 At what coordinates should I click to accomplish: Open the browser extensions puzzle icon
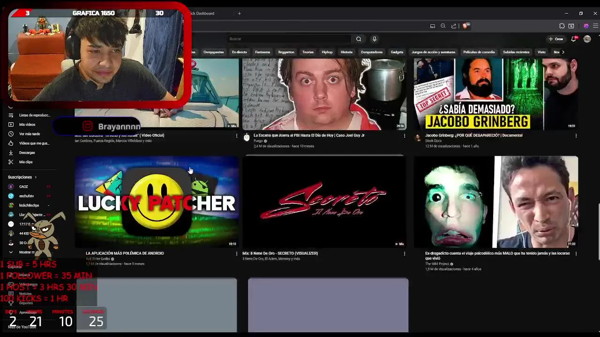tap(562, 26)
